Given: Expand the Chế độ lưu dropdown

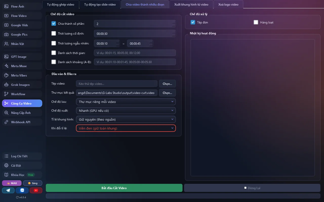Looking at the screenshot, I should click(x=126, y=102).
